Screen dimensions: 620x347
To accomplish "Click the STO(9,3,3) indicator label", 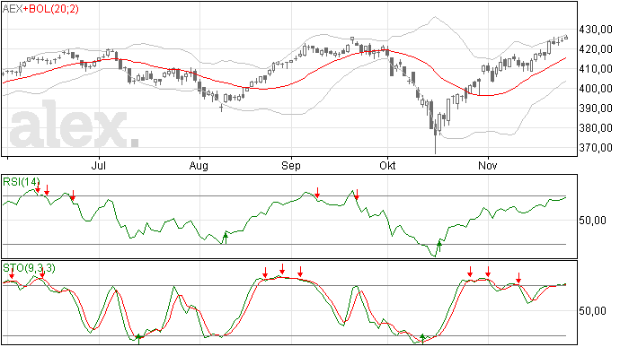I will 29,268.
